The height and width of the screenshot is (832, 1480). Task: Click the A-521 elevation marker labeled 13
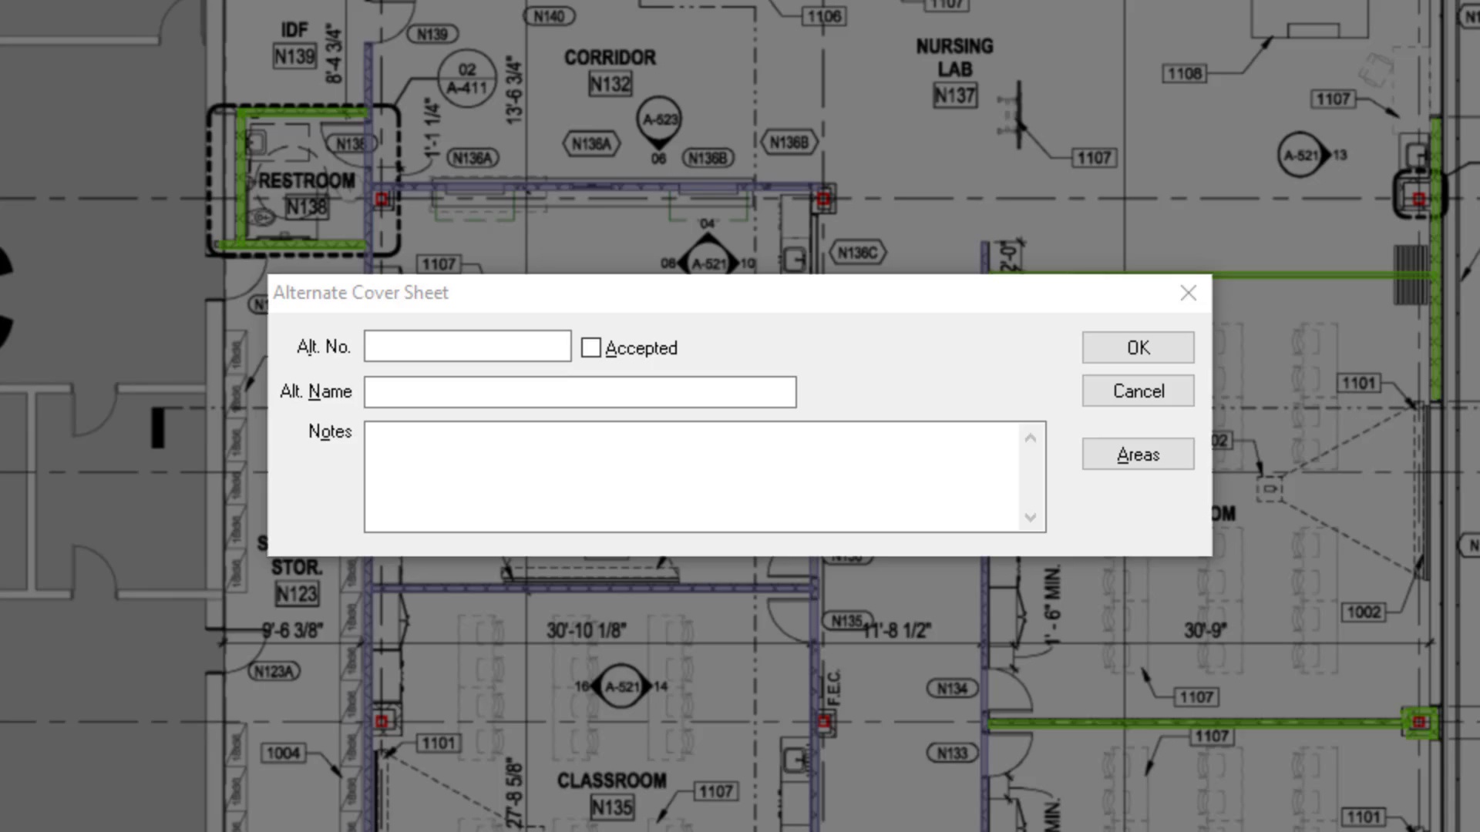[x=1301, y=155]
